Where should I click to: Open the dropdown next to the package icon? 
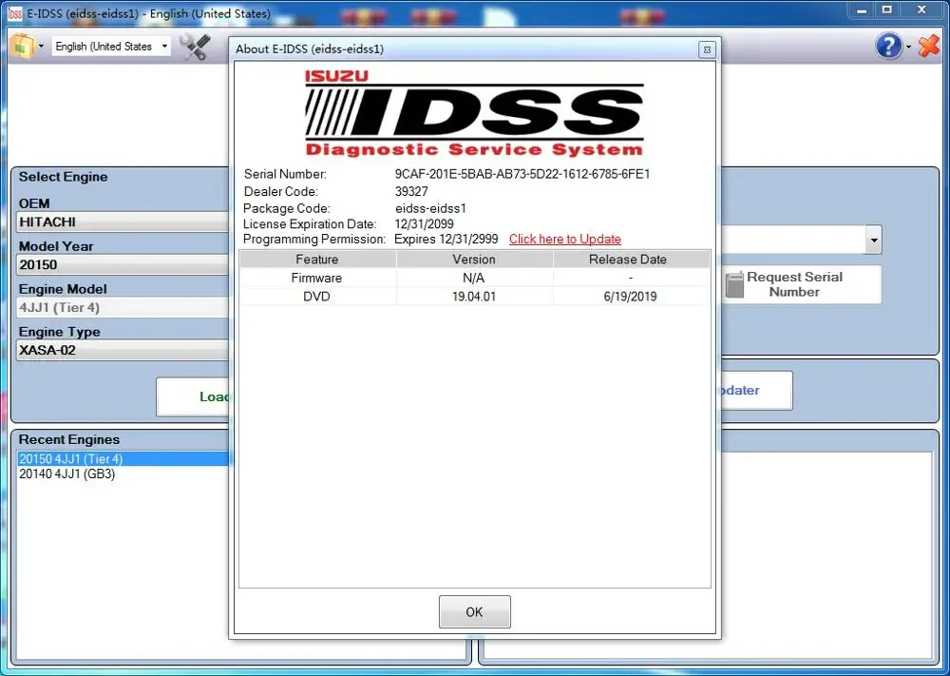[40, 45]
